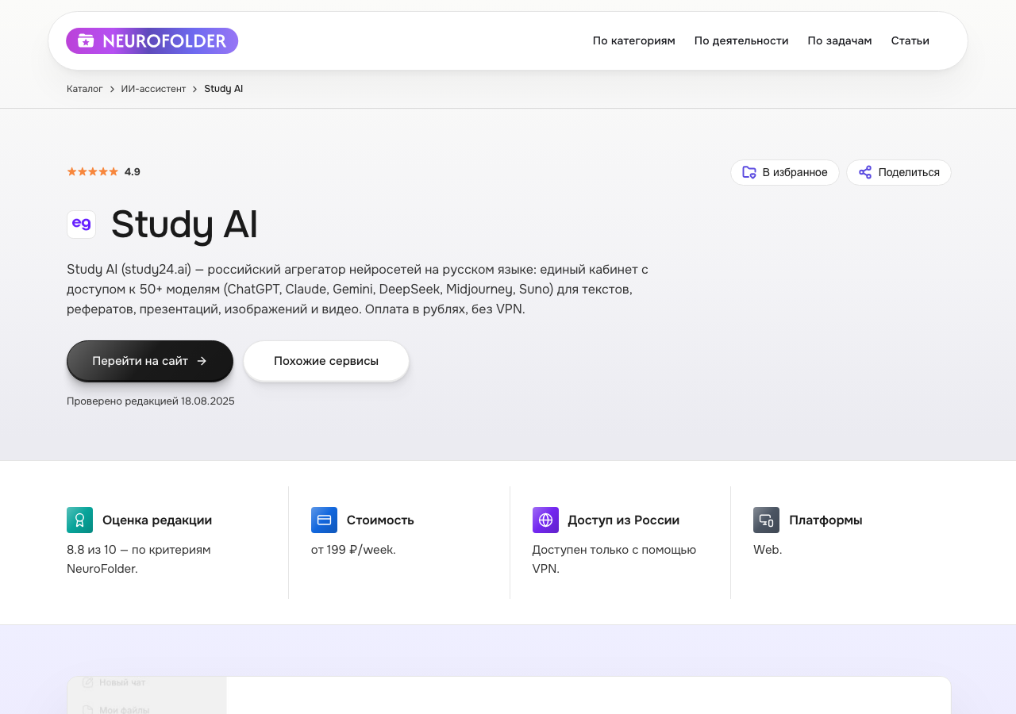The width and height of the screenshot is (1016, 714).
Task: Click the Стоимость card icon
Action: 324,520
